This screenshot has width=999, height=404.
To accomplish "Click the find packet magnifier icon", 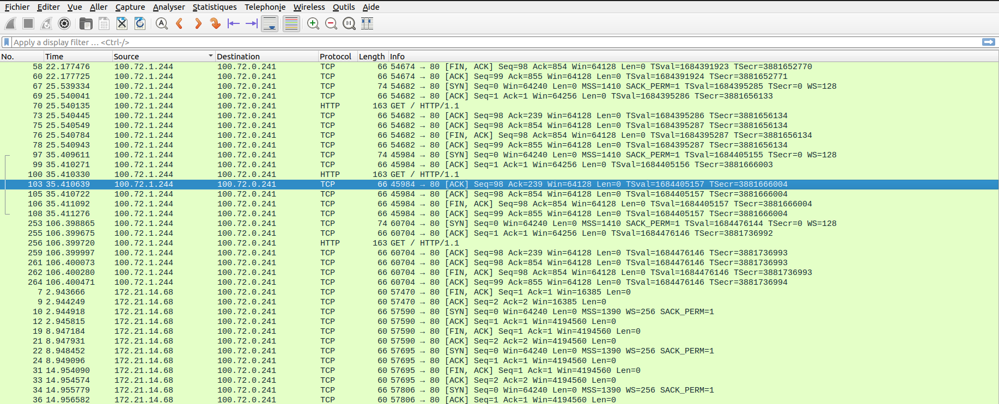I will pyautogui.click(x=161, y=23).
